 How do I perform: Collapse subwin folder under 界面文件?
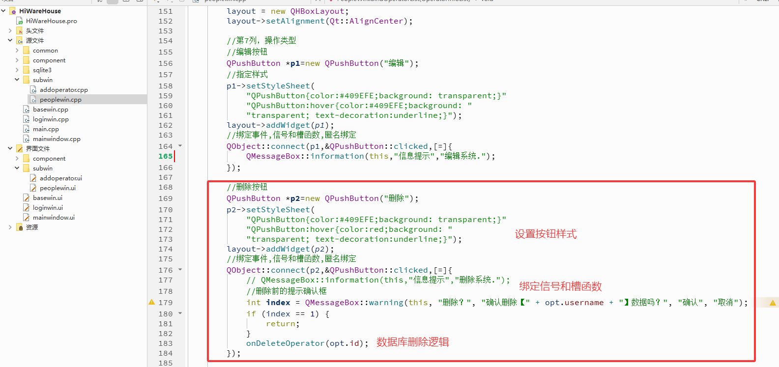(17, 168)
